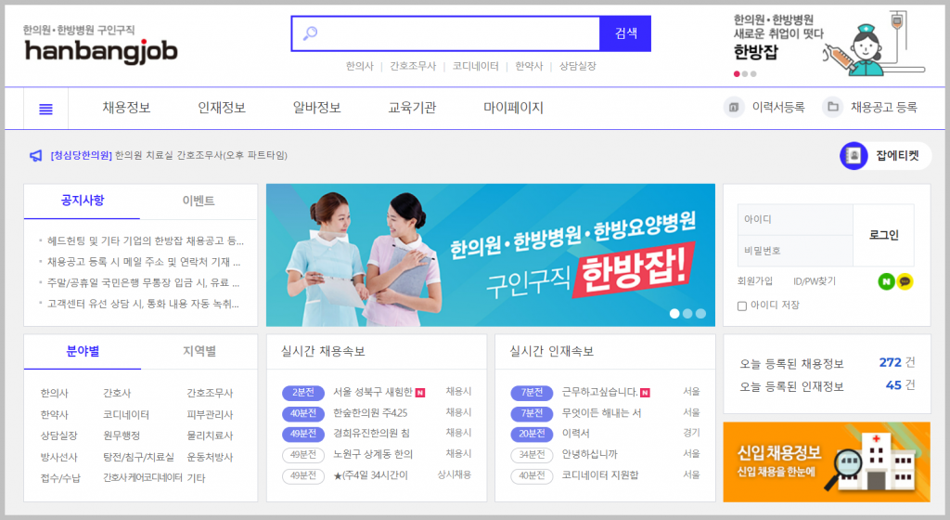
Task: Click 상담실장 quick keyword under search
Action: [577, 66]
